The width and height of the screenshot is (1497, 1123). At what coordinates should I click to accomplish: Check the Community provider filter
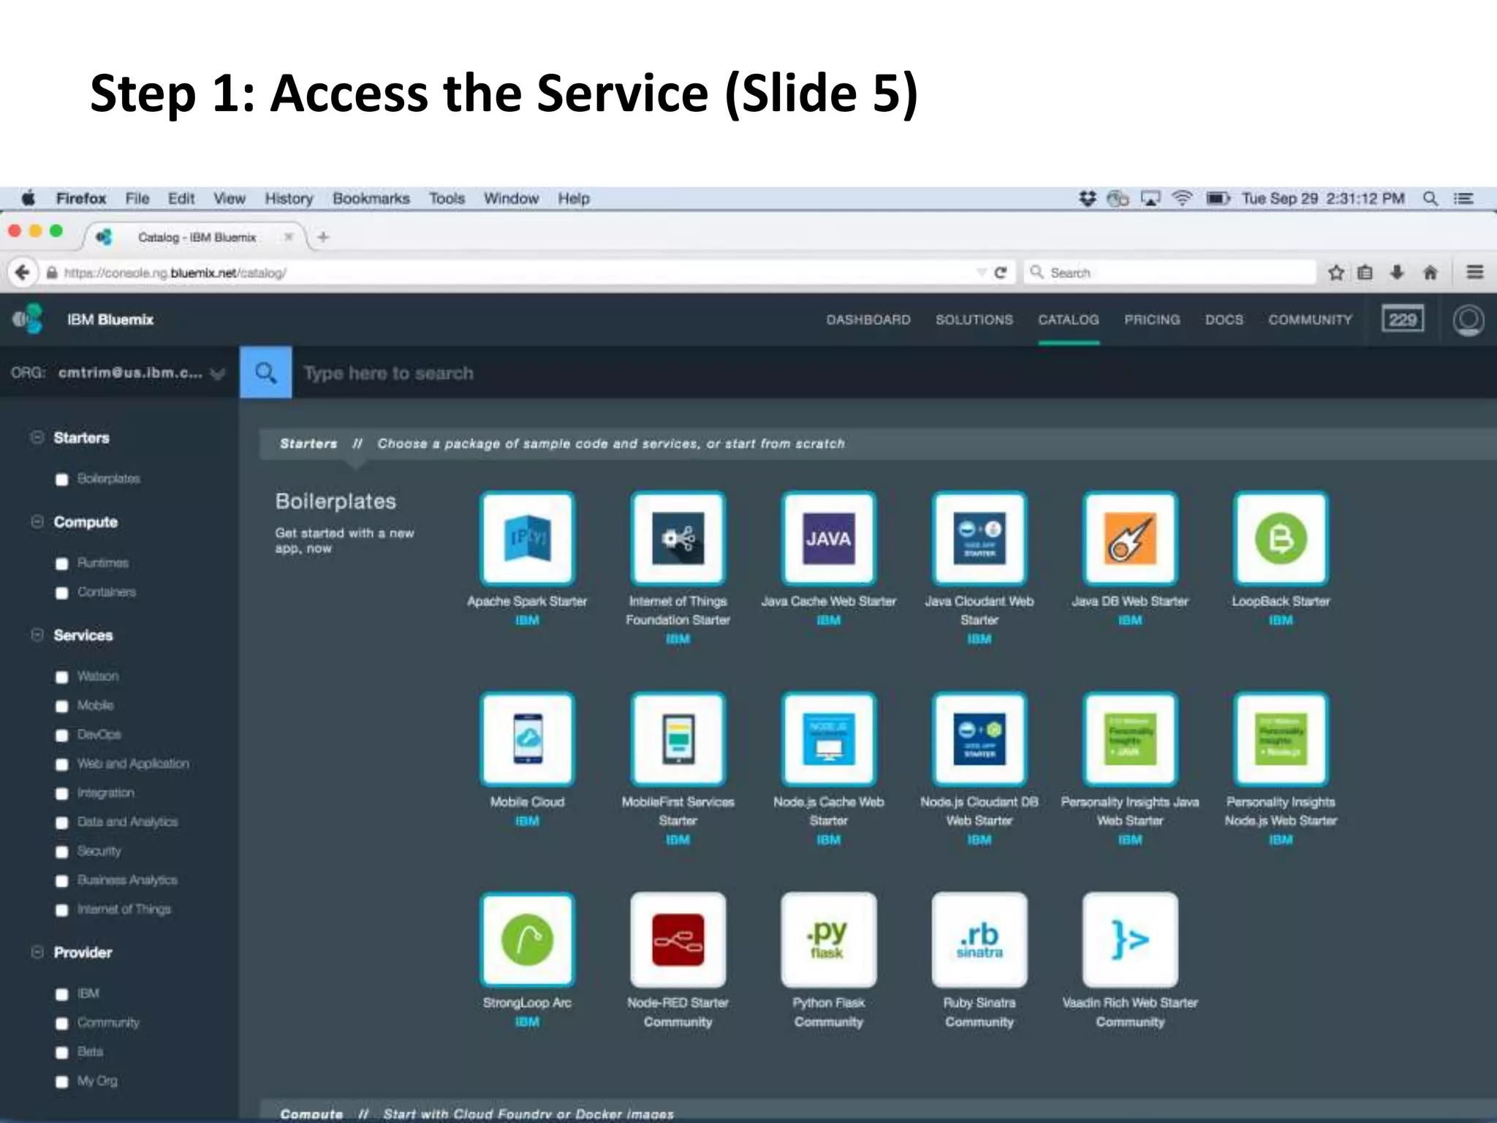(x=62, y=1024)
